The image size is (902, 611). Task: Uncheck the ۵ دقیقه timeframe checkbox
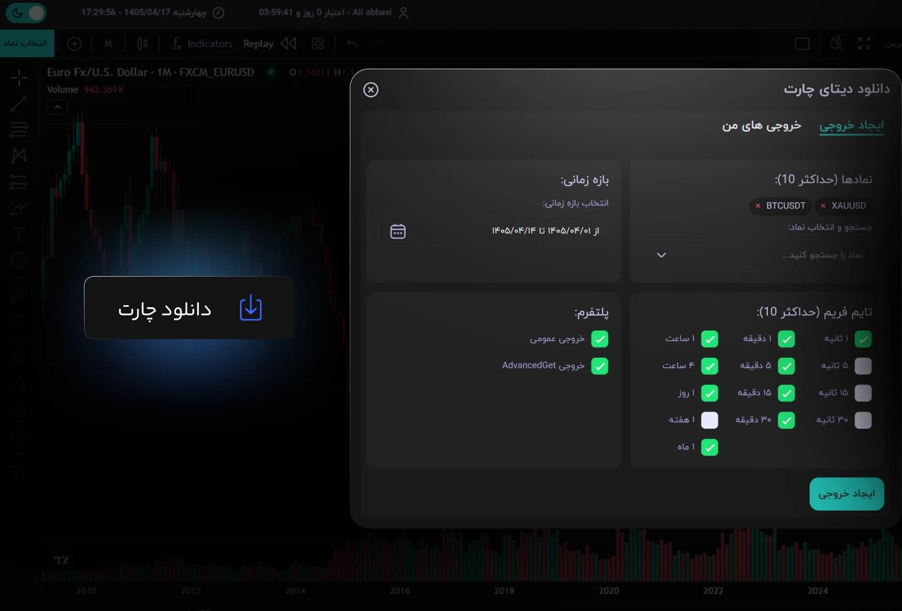(787, 366)
